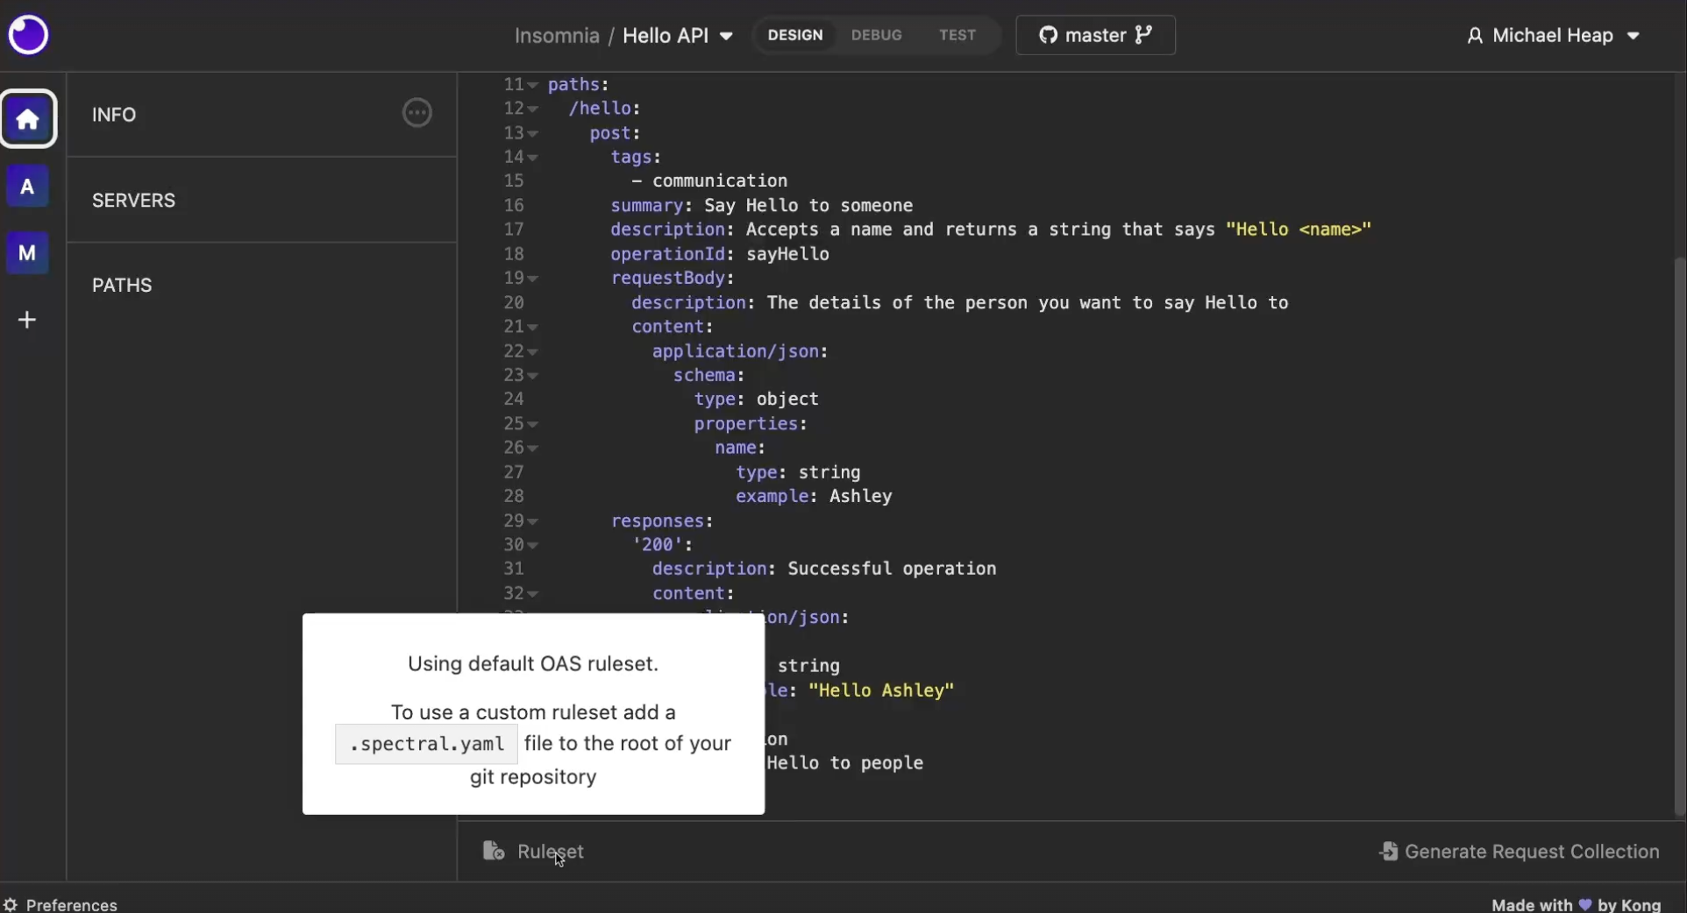Click the Preferences gear icon
Image resolution: width=1687 pixels, height=913 pixels.
[11, 904]
